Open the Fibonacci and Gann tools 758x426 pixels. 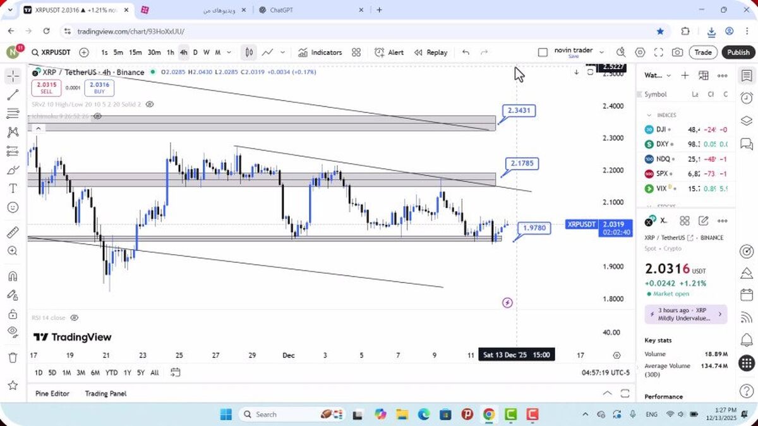coord(13,114)
